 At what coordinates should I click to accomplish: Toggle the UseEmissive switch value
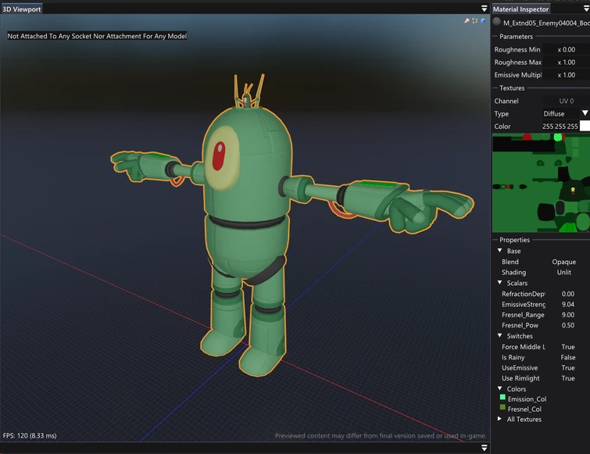pos(568,368)
